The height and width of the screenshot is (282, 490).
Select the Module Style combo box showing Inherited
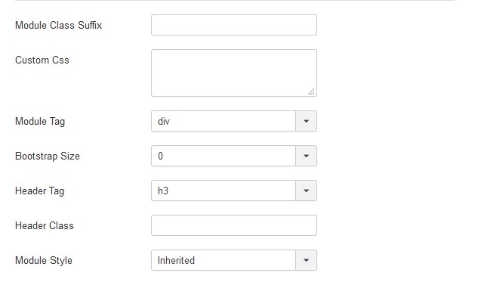coord(234,260)
